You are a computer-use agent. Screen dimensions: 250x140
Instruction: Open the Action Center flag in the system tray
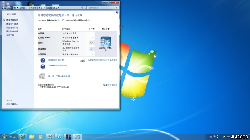click(225, 137)
